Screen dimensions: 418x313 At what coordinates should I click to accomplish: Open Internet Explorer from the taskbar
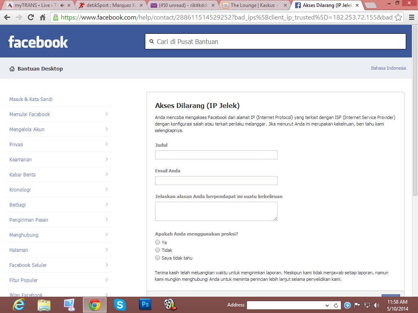[19, 305]
